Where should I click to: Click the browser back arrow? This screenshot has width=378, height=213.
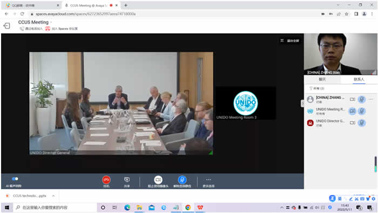tap(6, 14)
